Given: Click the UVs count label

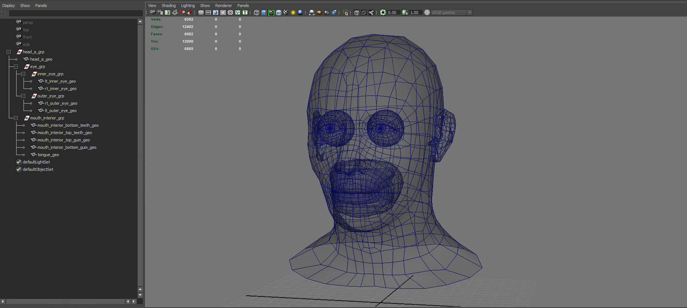Looking at the screenshot, I should point(155,48).
